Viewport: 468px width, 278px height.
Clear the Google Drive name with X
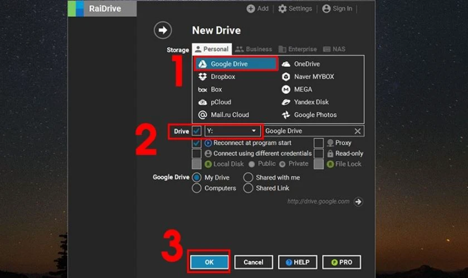click(x=358, y=131)
